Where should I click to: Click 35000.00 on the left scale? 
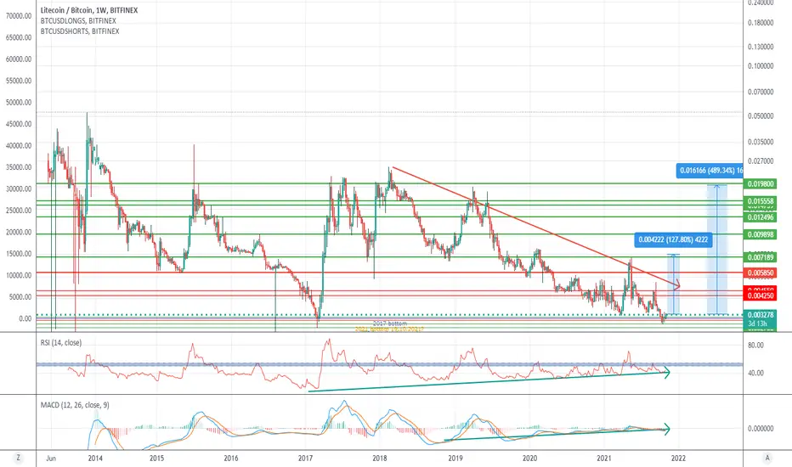click(x=19, y=167)
